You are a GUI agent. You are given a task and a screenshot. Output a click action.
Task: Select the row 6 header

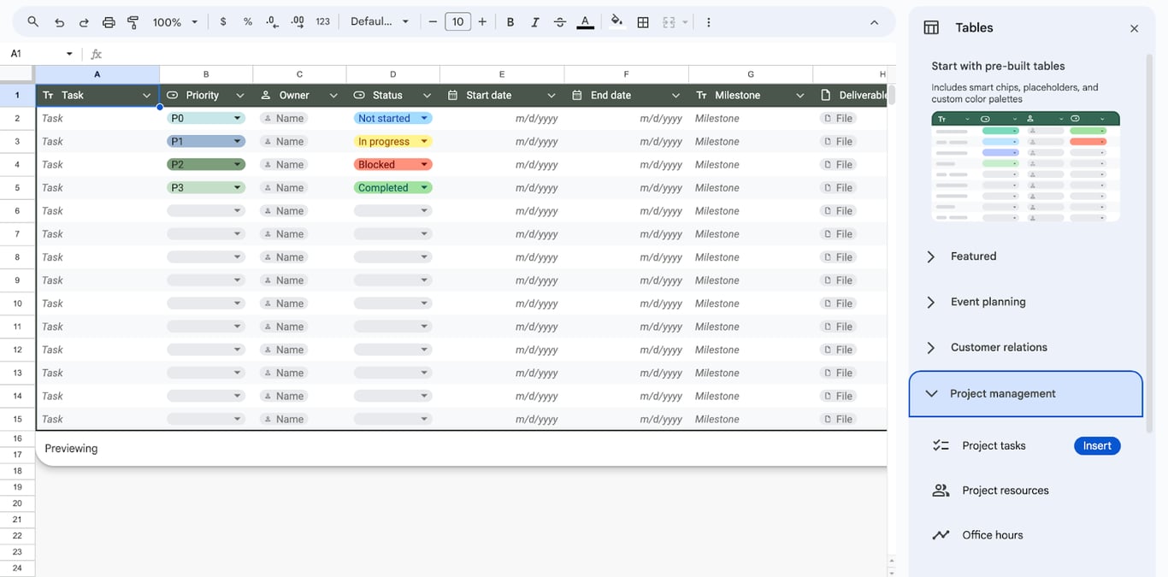pyautogui.click(x=17, y=211)
